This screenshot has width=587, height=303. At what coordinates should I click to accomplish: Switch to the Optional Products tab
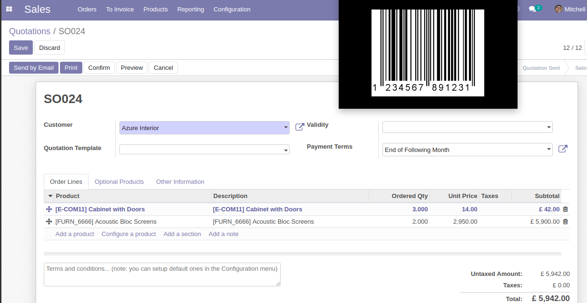coord(119,182)
